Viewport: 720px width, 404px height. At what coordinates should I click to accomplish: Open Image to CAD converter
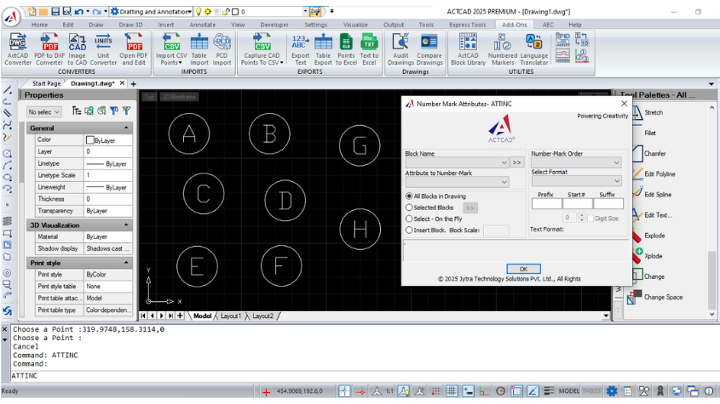pyautogui.click(x=78, y=49)
